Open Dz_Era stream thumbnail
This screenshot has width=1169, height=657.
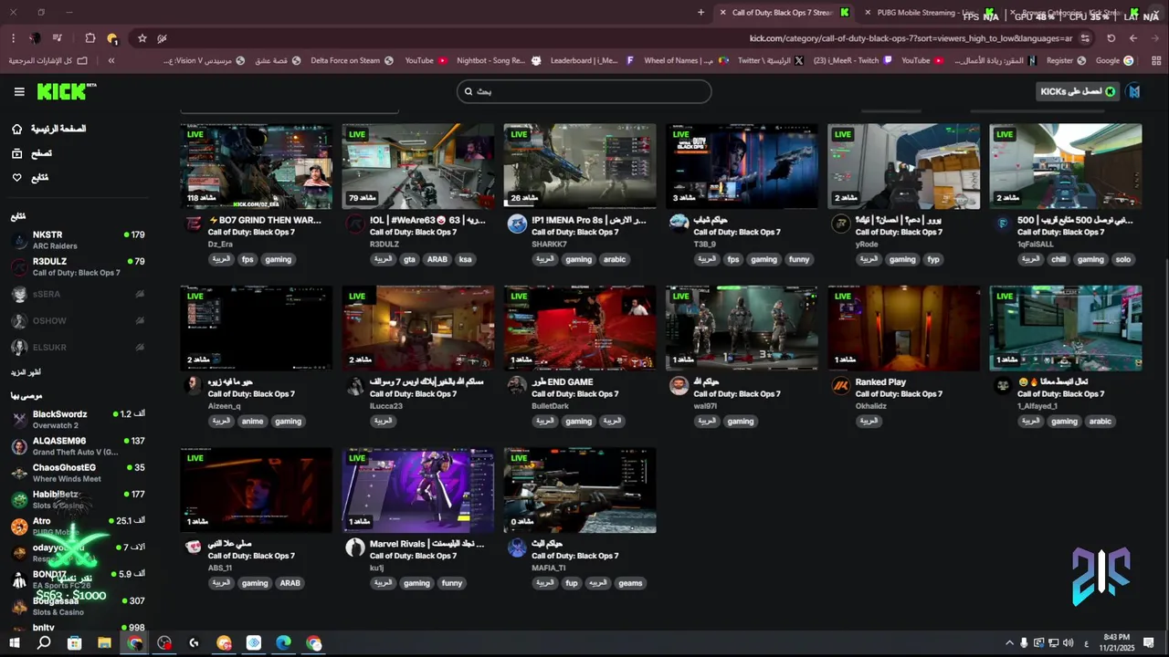[257, 166]
